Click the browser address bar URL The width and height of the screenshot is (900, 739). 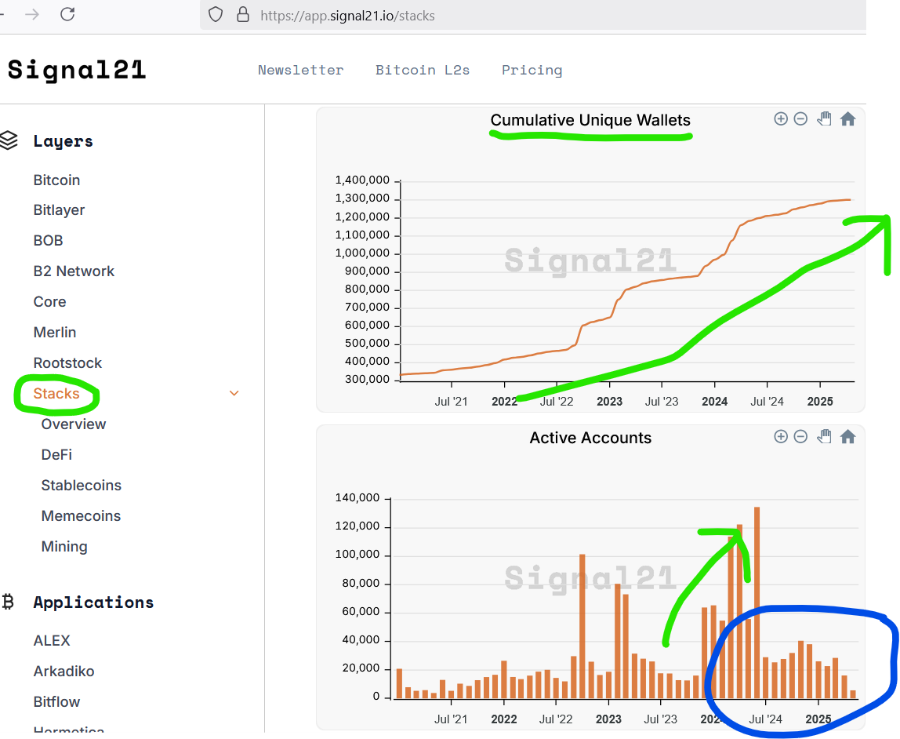pos(347,16)
